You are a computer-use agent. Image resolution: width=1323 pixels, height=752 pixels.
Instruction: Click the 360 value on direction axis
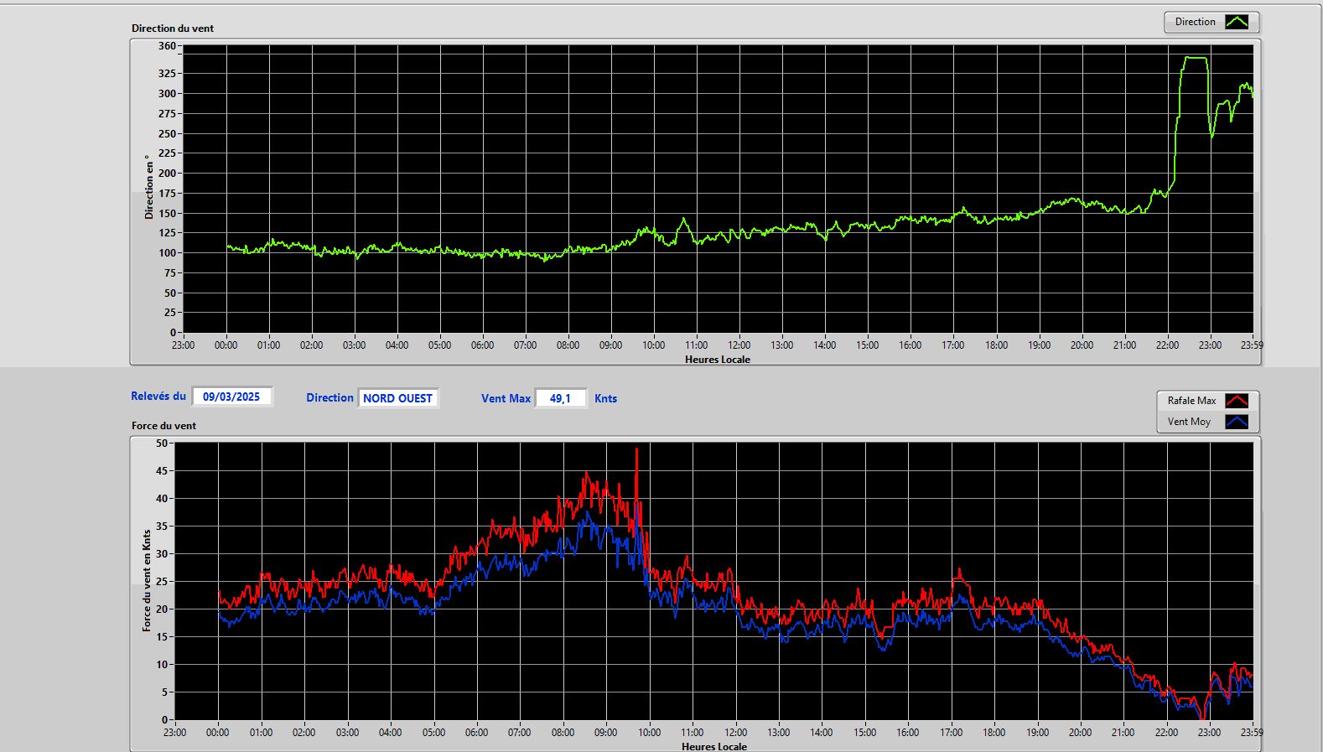pos(167,46)
